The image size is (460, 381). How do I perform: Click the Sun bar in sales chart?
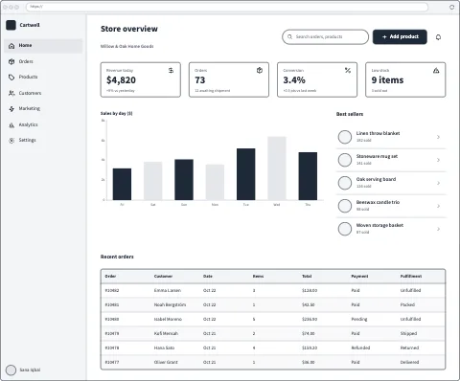coord(184,180)
